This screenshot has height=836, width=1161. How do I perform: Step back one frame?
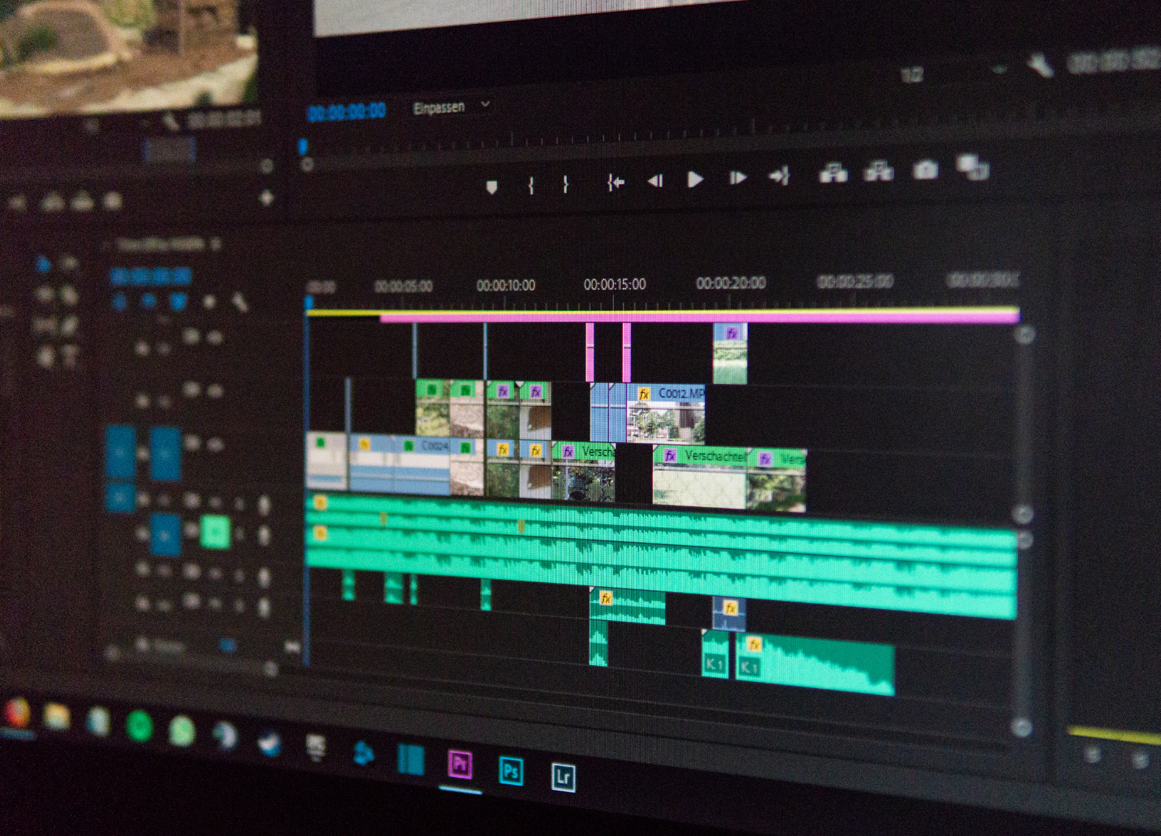655,181
